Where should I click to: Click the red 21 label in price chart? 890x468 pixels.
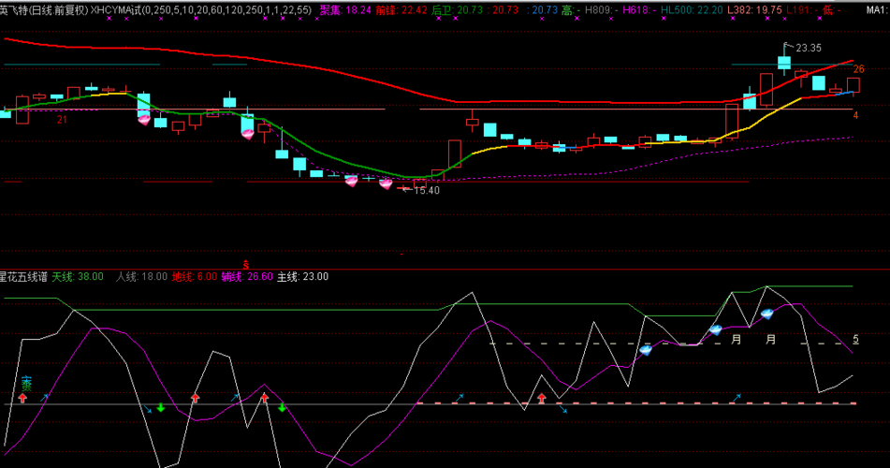tap(62, 120)
